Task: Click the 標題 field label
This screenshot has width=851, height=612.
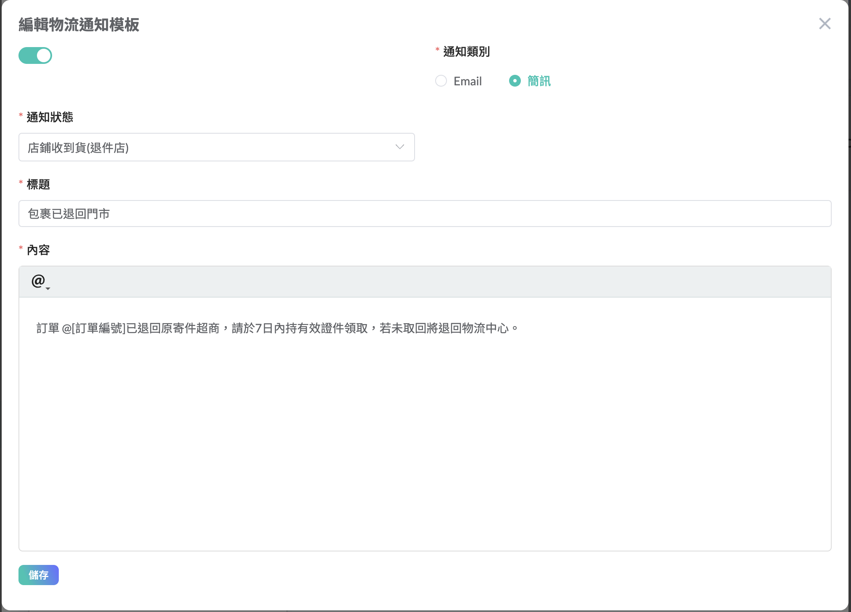Action: pos(38,184)
